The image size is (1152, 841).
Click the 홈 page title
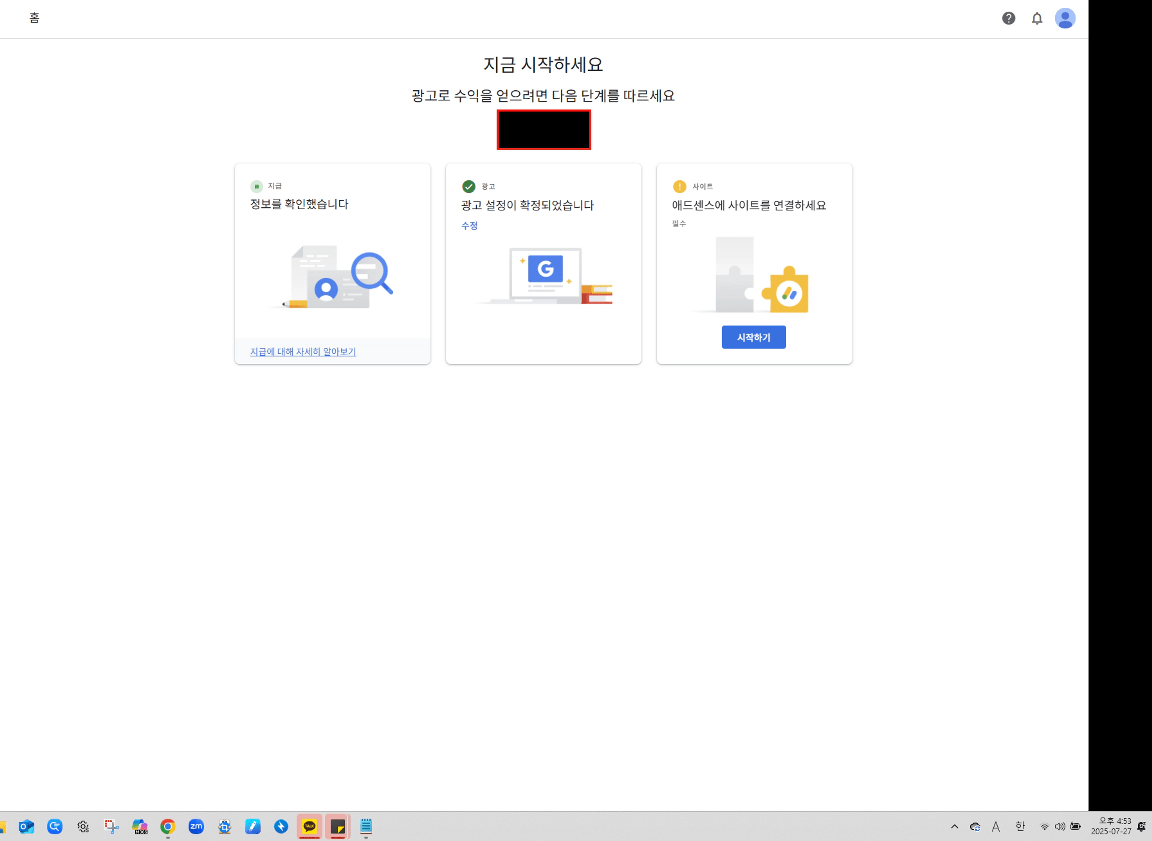[34, 18]
